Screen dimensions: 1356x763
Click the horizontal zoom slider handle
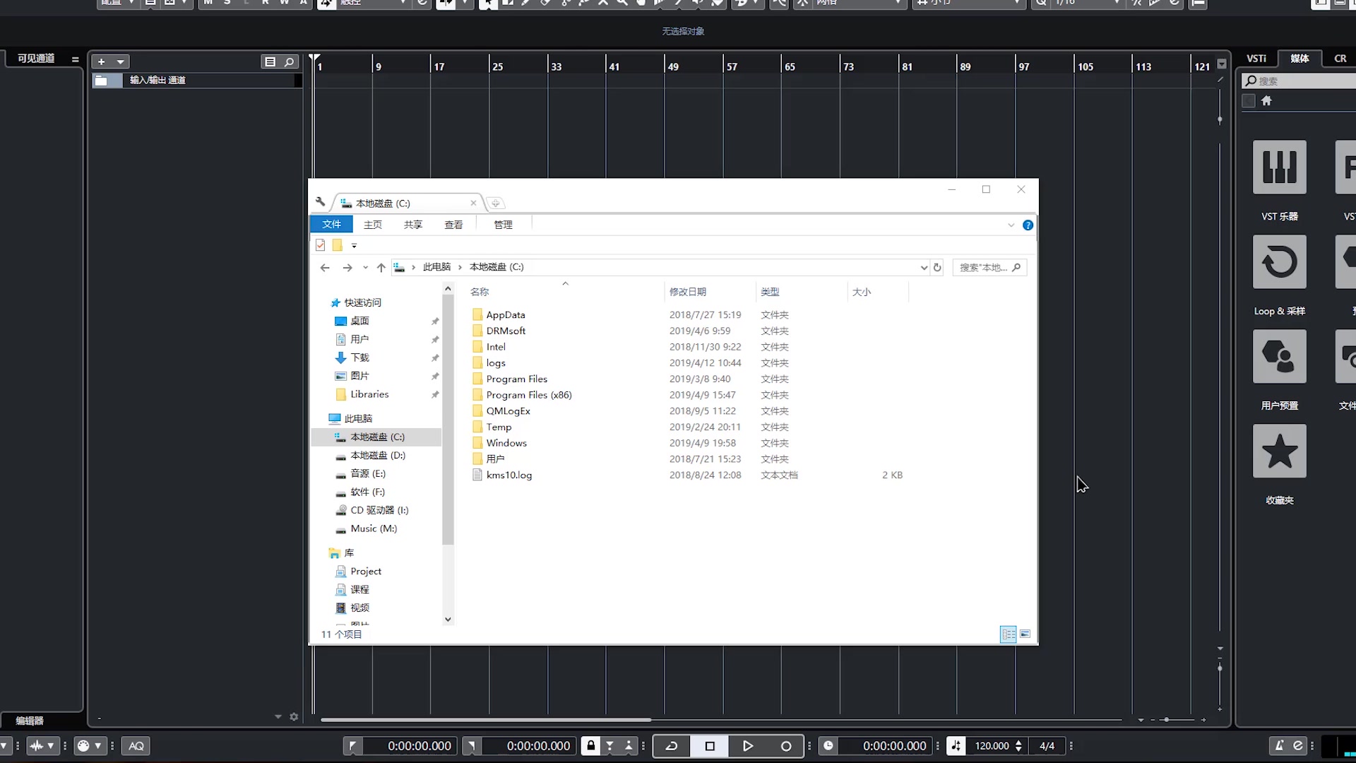[1167, 720]
